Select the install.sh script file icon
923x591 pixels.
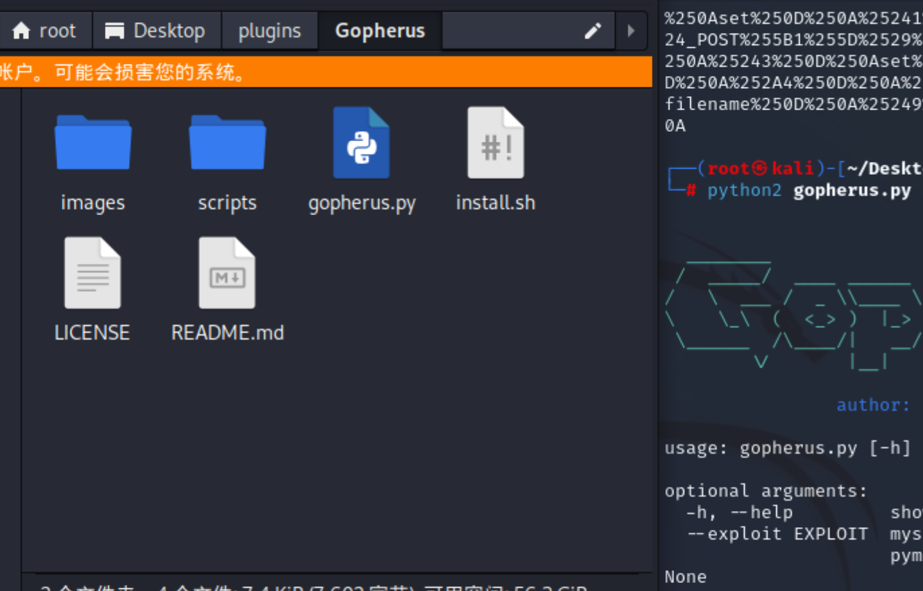(496, 143)
